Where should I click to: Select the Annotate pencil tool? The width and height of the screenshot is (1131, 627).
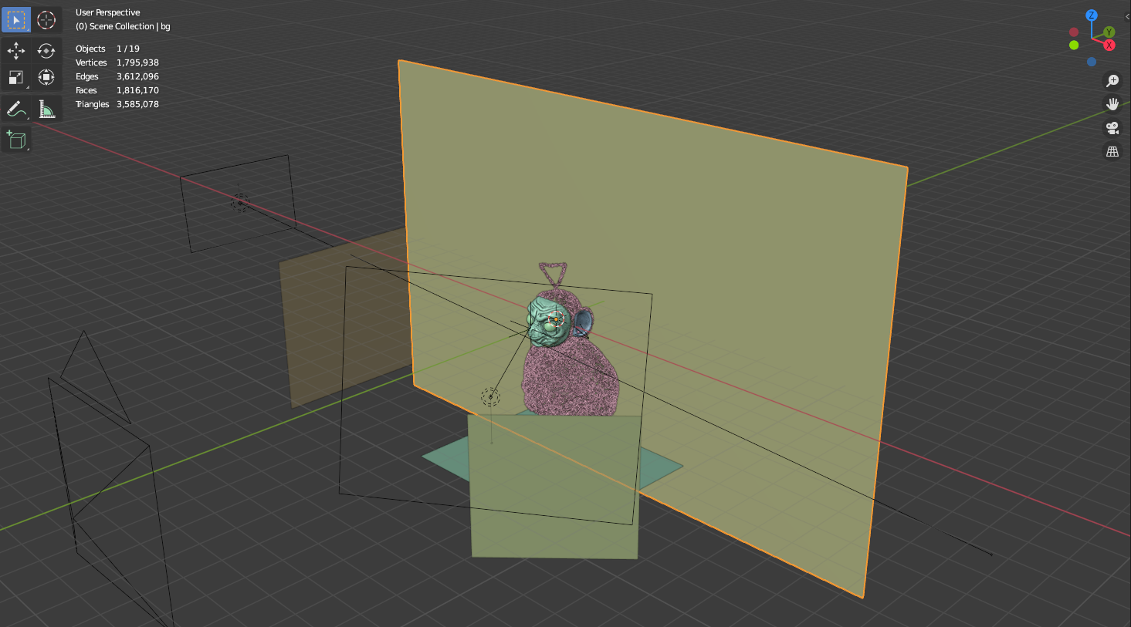pyautogui.click(x=16, y=110)
